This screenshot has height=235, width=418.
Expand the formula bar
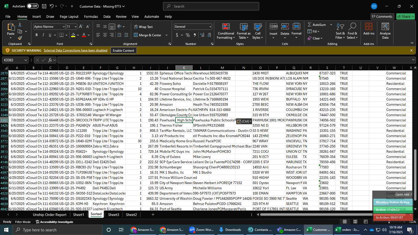point(413,60)
